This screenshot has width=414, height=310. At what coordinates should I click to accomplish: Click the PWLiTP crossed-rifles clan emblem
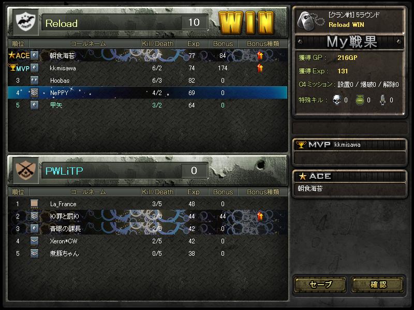point(25,171)
